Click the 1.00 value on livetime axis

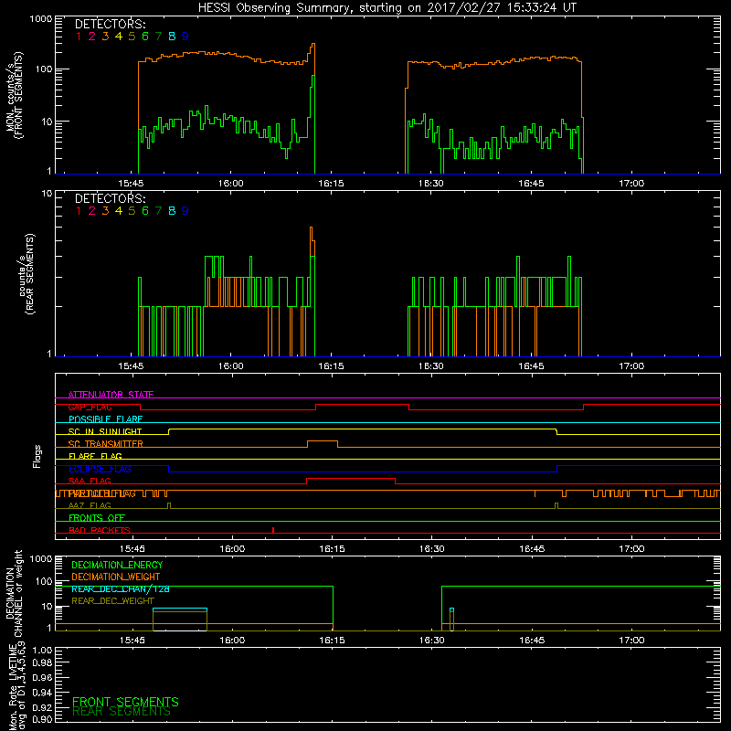[x=42, y=651]
